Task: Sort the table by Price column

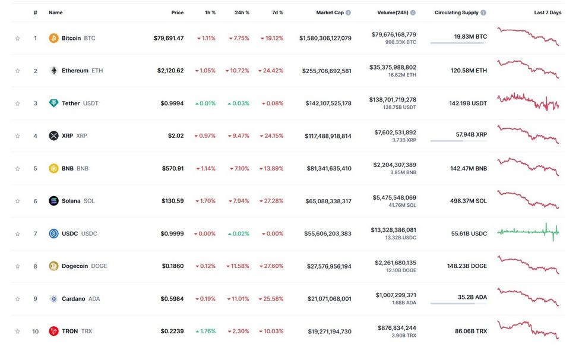Action: pyautogui.click(x=177, y=12)
